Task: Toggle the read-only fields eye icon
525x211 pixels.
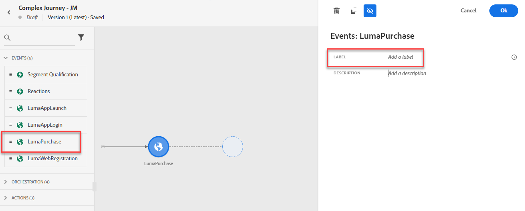Action: (x=370, y=11)
